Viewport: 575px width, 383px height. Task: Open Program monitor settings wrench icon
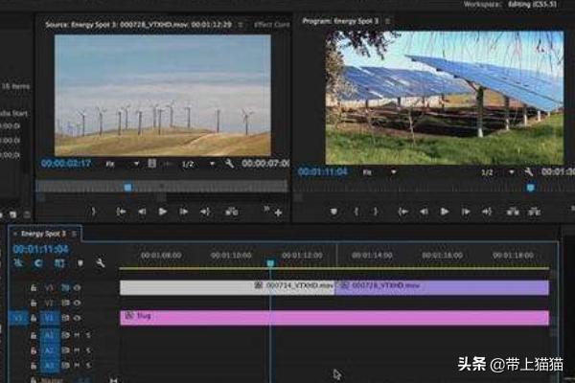pos(527,172)
